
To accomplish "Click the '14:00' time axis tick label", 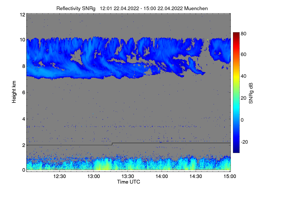I will 162,176.
